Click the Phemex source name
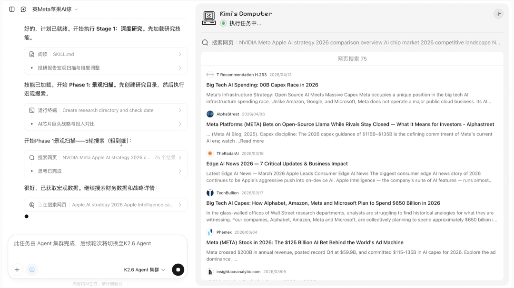This screenshot has width=514, height=288. [224, 232]
